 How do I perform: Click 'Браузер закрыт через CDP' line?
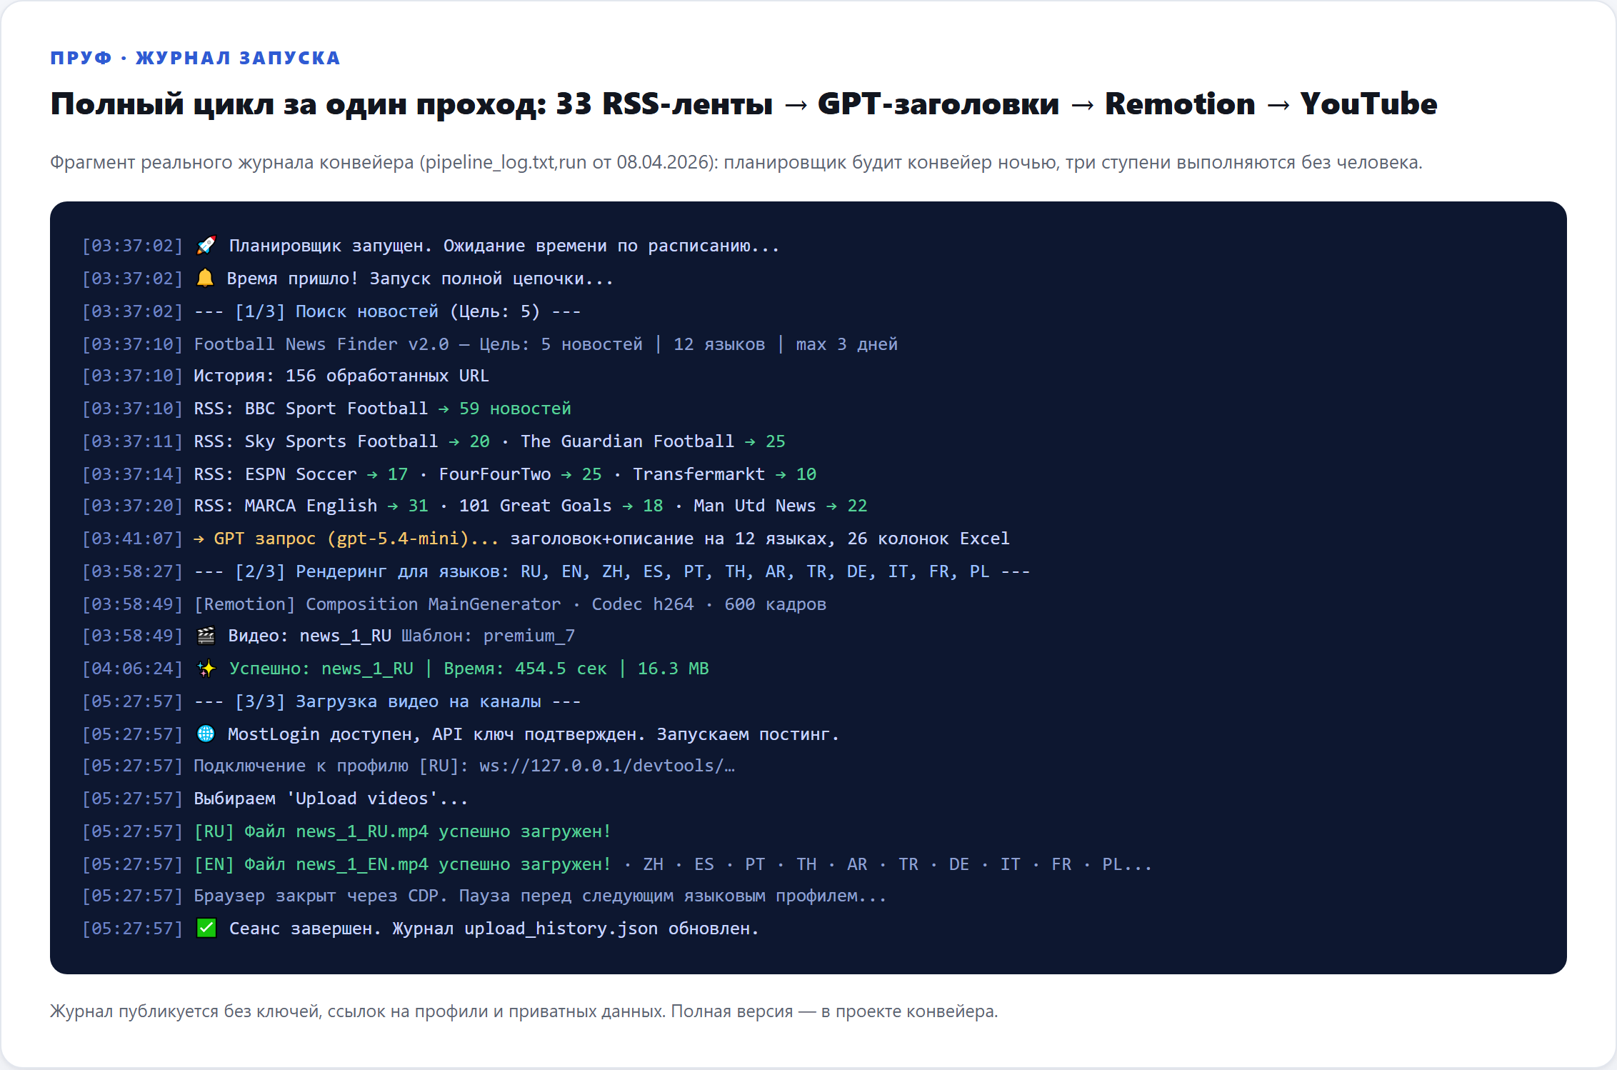pyautogui.click(x=540, y=896)
